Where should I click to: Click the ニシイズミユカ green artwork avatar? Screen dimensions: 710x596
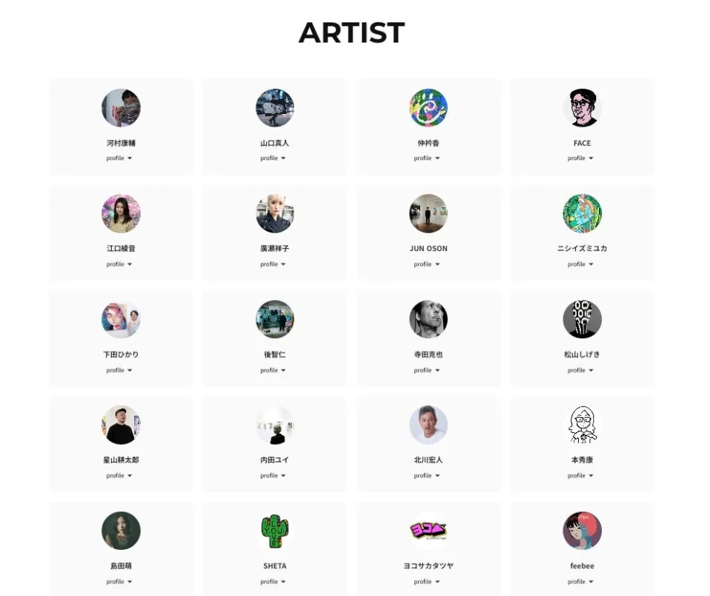[582, 214]
